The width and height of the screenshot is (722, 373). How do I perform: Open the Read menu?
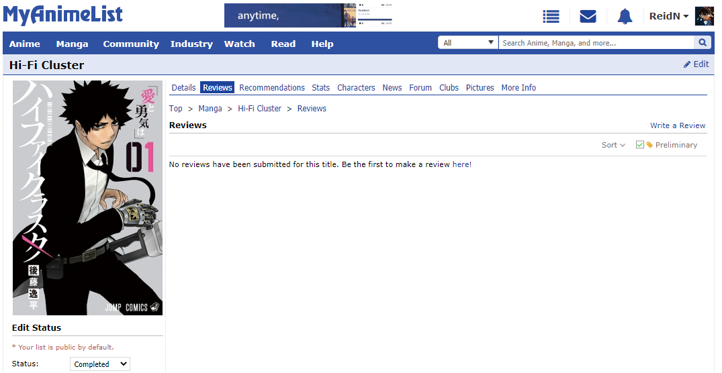pyautogui.click(x=283, y=44)
